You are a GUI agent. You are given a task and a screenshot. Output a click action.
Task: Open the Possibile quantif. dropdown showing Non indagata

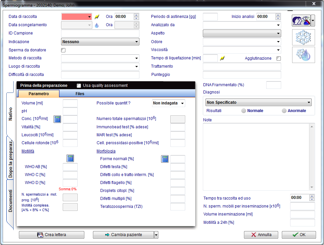(169, 103)
